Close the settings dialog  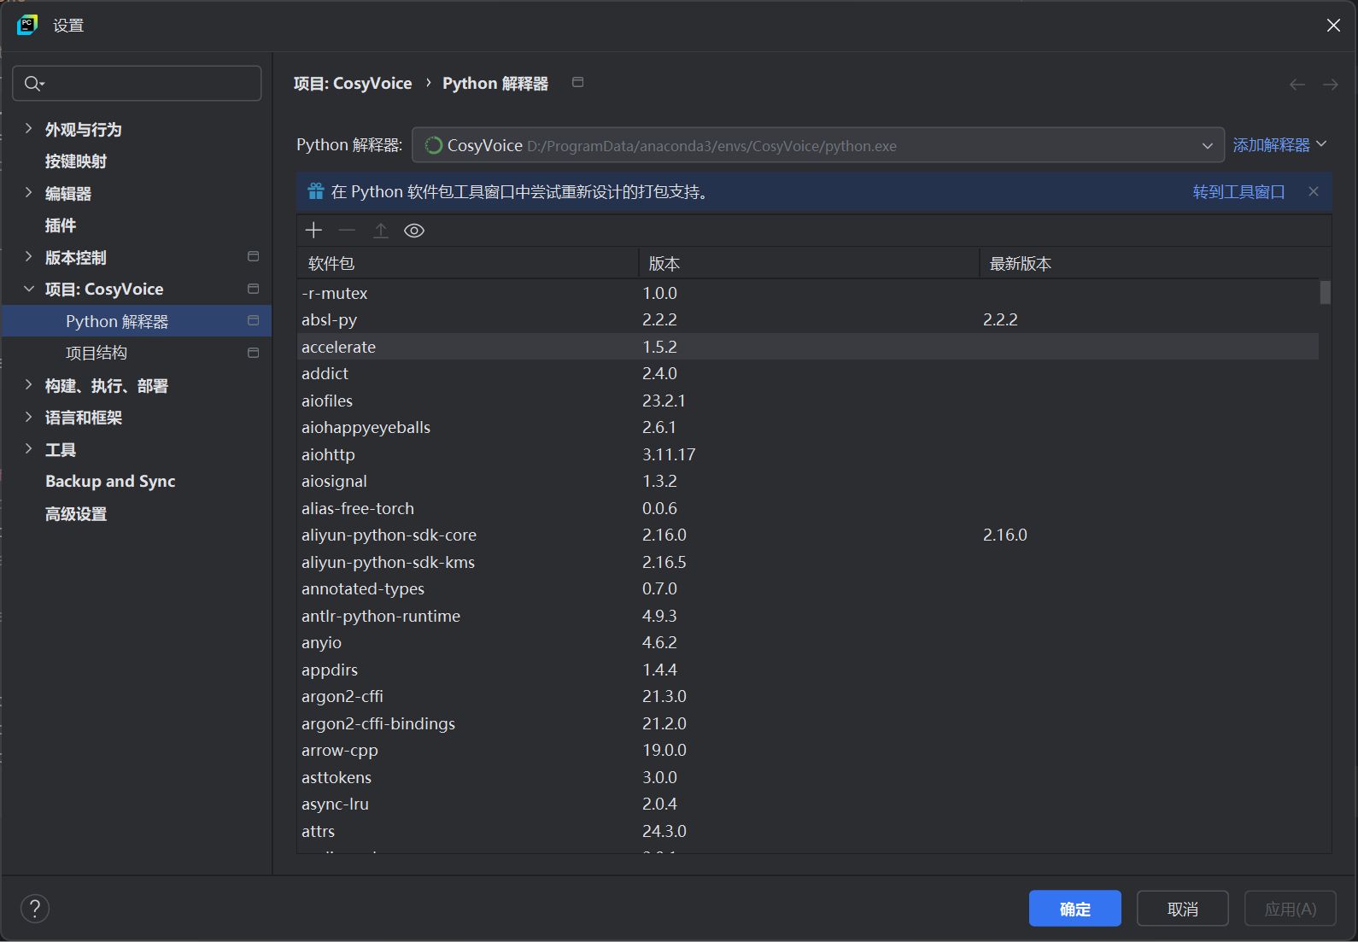click(1333, 26)
